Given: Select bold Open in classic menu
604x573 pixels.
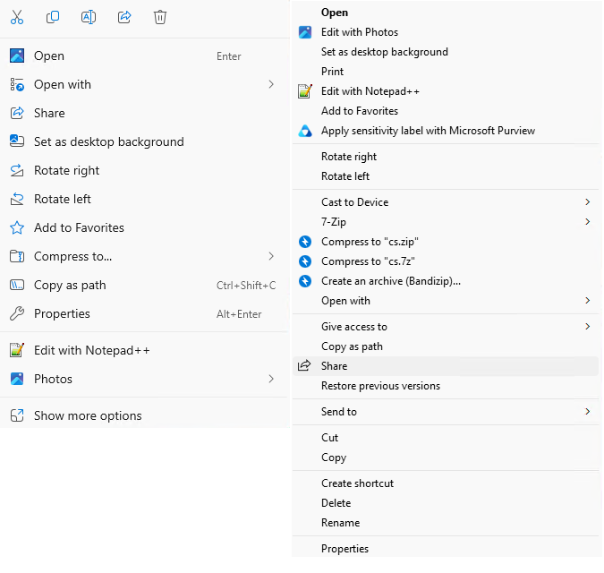Looking at the screenshot, I should (335, 13).
